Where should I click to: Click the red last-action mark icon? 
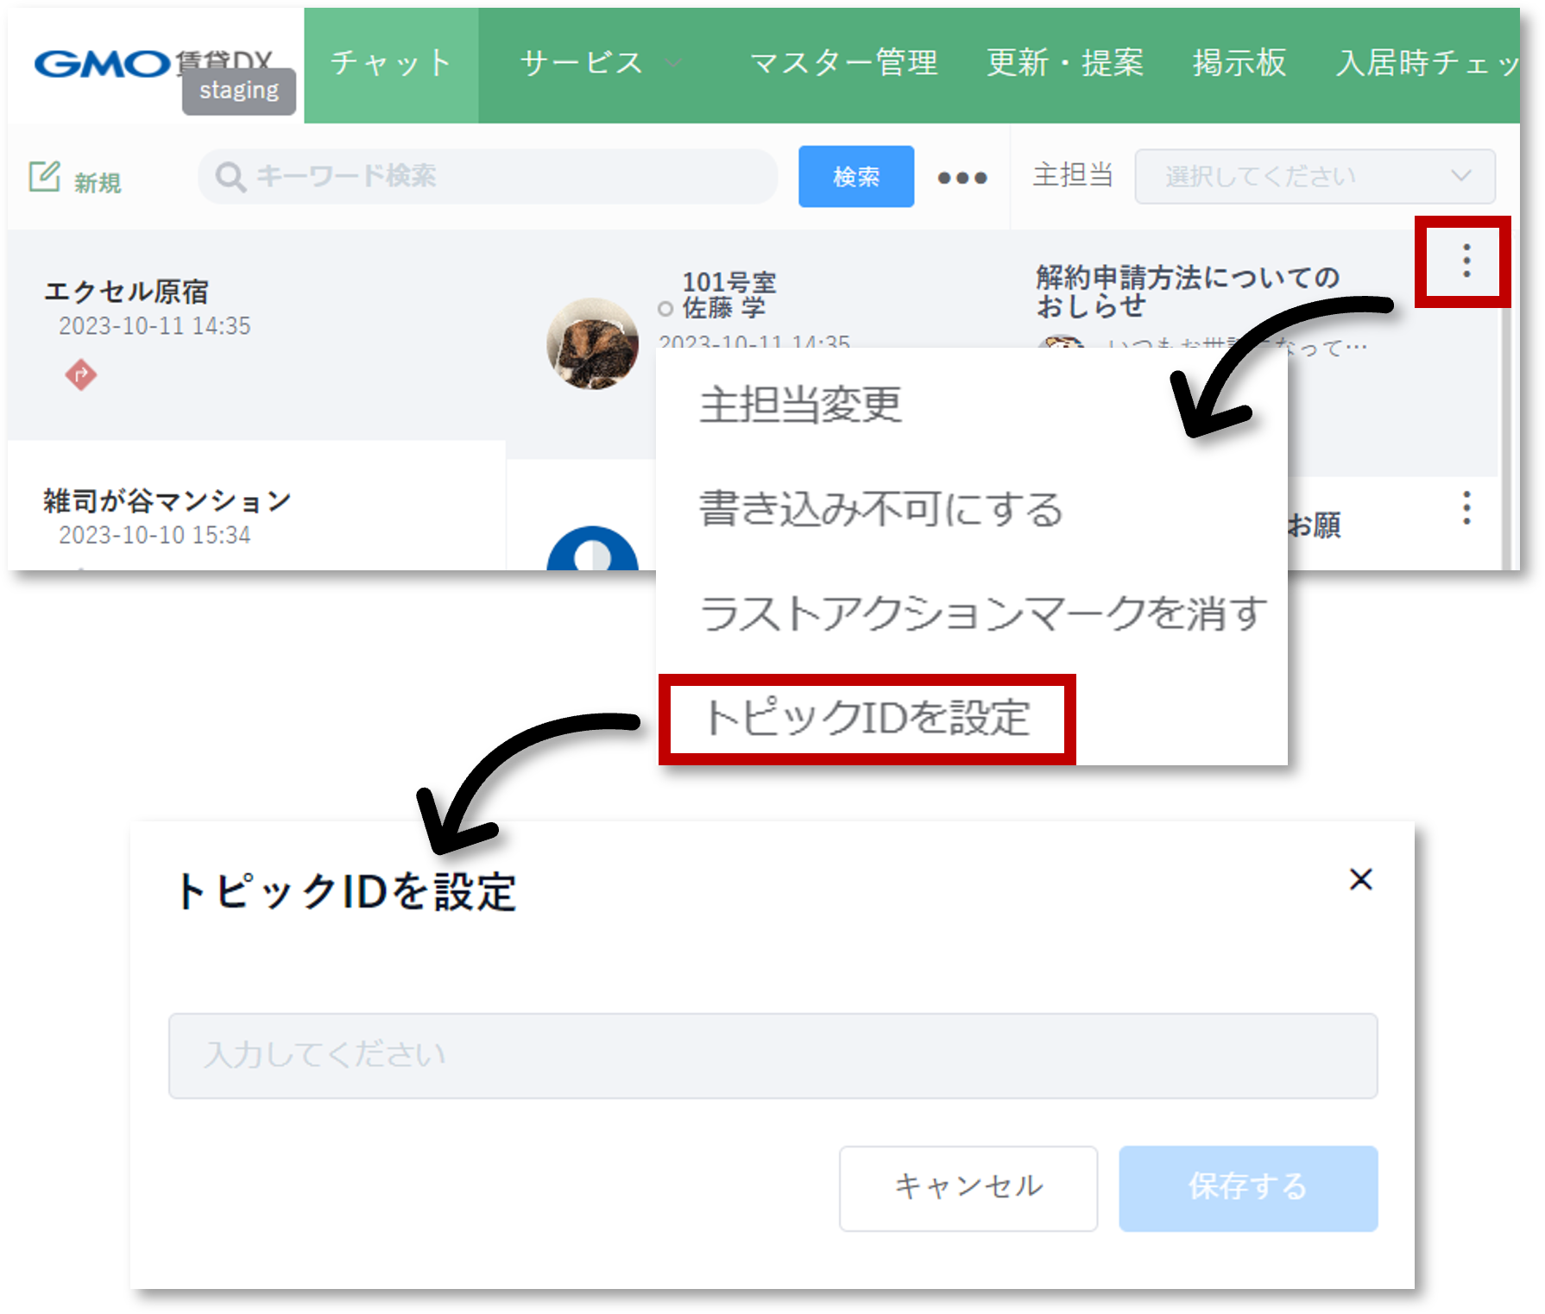tap(79, 375)
